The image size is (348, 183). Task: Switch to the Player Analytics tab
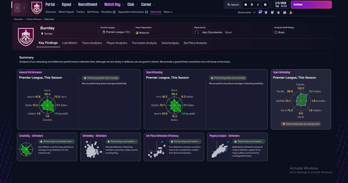tap(117, 43)
